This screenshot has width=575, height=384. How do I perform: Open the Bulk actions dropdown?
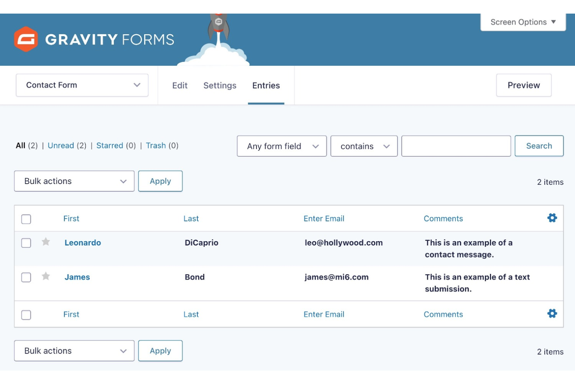pyautogui.click(x=74, y=181)
